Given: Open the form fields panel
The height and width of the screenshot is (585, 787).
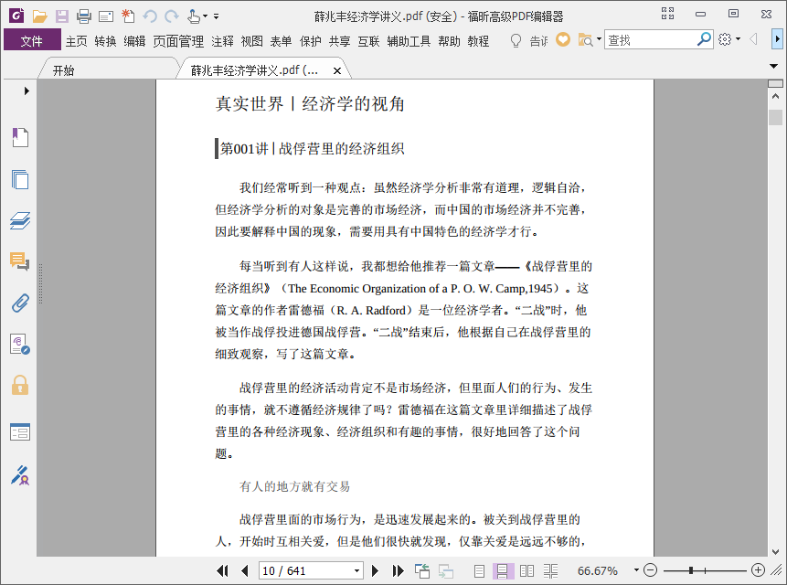Looking at the screenshot, I should point(20,431).
